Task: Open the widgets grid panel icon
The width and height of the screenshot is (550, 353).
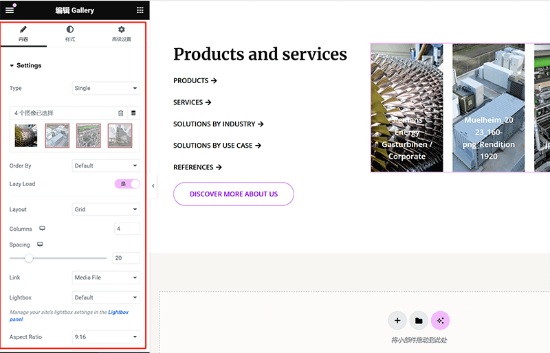Action: point(140,10)
